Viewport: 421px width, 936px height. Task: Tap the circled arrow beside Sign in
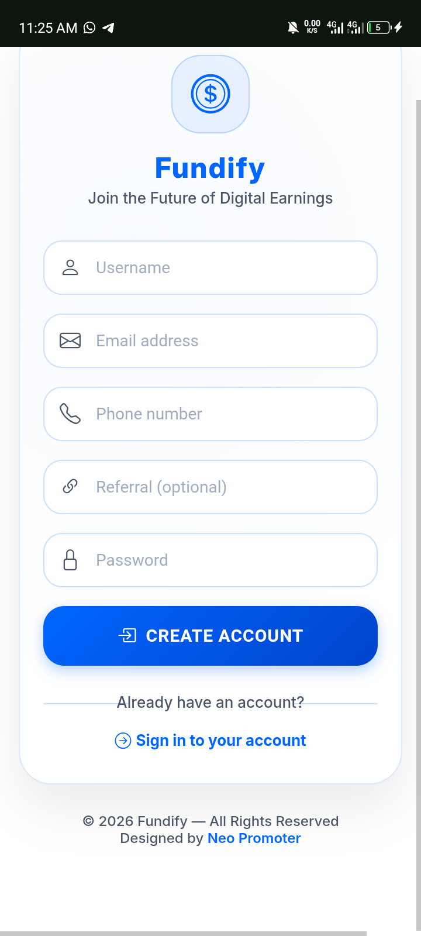[x=123, y=741]
